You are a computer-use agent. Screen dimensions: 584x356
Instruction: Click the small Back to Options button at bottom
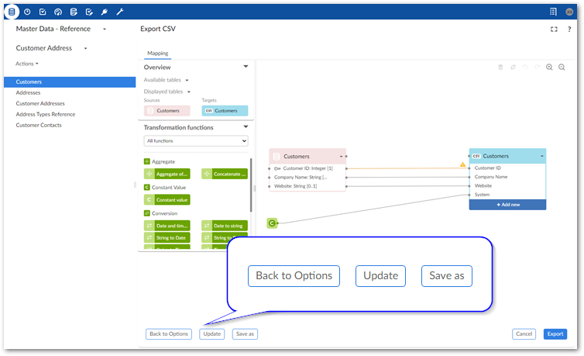tap(169, 334)
